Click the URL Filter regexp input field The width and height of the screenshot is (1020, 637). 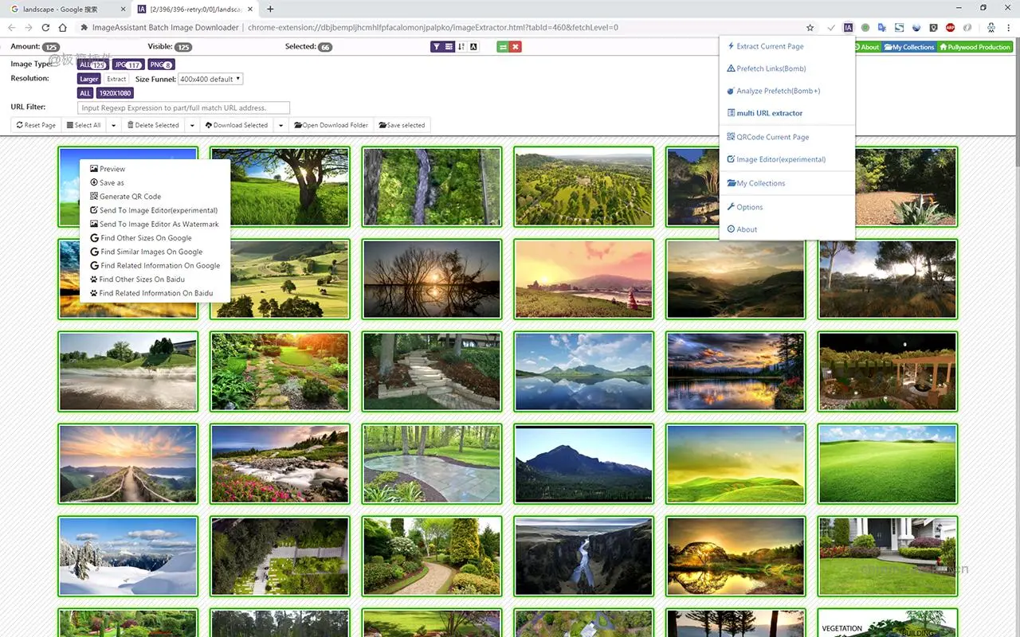pyautogui.click(x=183, y=107)
